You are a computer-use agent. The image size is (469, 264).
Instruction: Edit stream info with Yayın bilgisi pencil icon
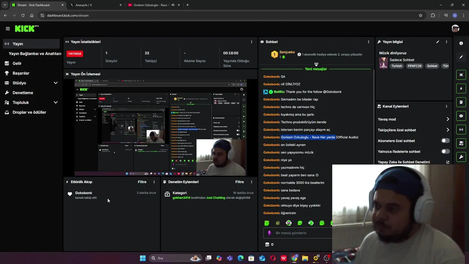coord(437,42)
